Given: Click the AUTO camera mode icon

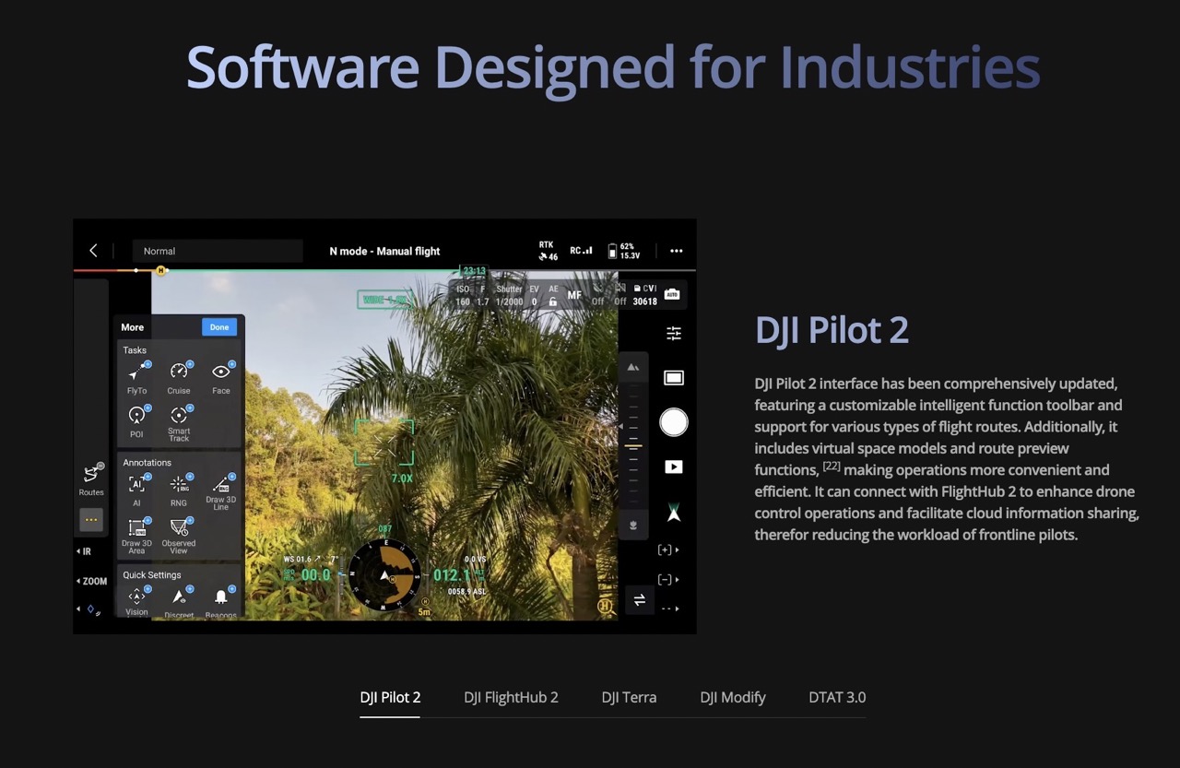Looking at the screenshot, I should (672, 294).
